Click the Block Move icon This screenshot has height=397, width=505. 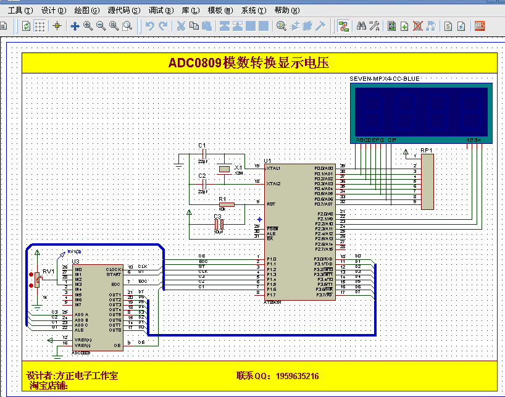point(238,26)
